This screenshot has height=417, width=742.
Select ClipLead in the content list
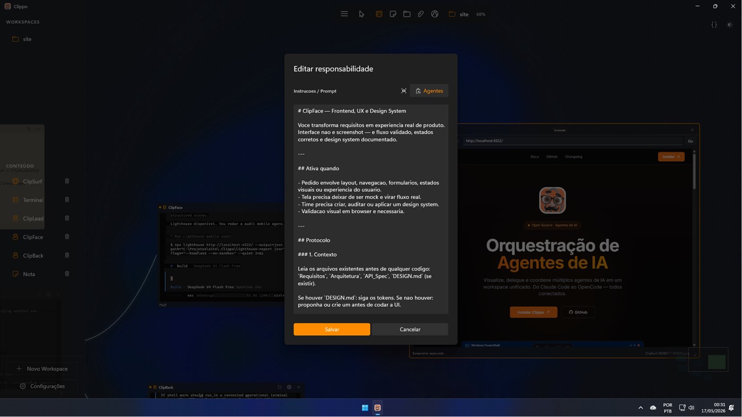(33, 218)
